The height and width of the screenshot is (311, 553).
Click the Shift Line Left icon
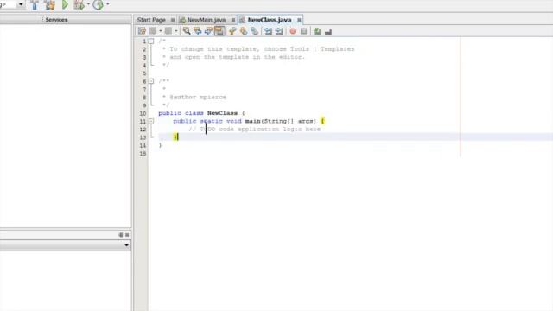click(x=269, y=31)
